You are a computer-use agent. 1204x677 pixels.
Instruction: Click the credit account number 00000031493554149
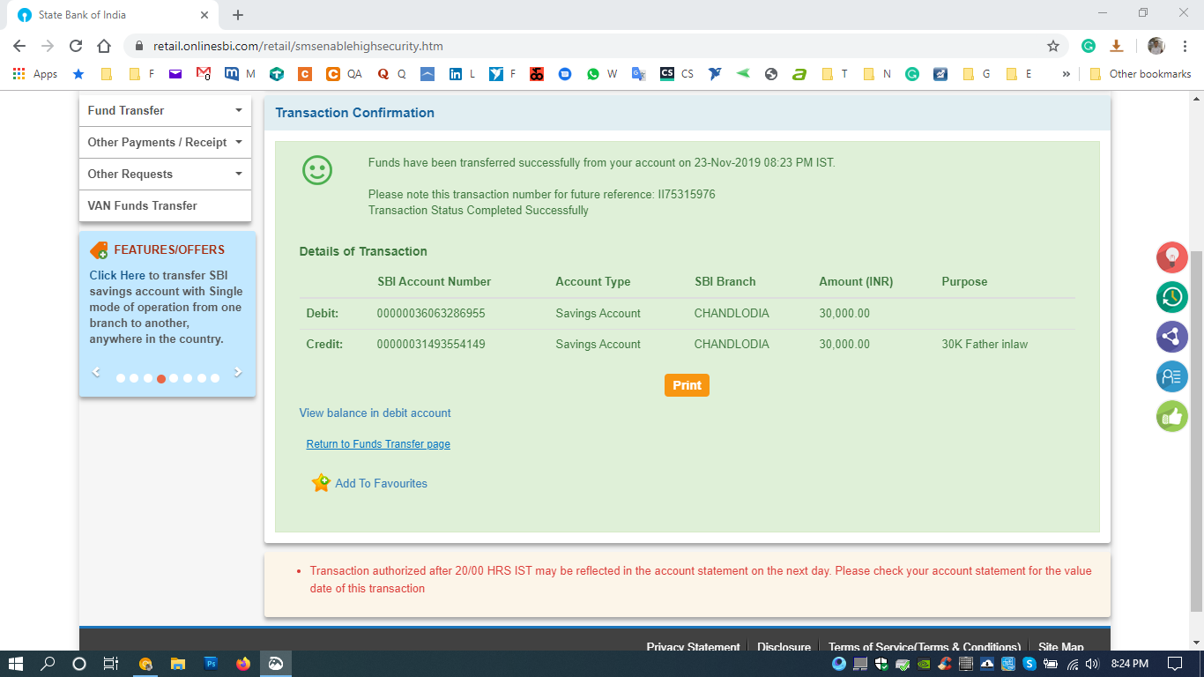pos(431,344)
